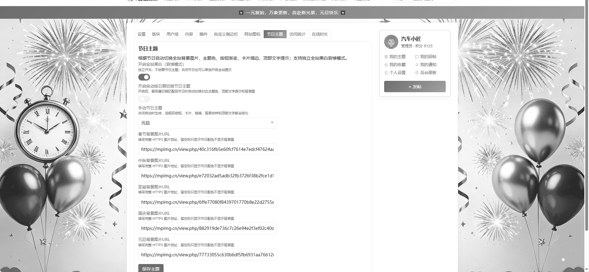Open the 访问统计 tab

[297, 34]
